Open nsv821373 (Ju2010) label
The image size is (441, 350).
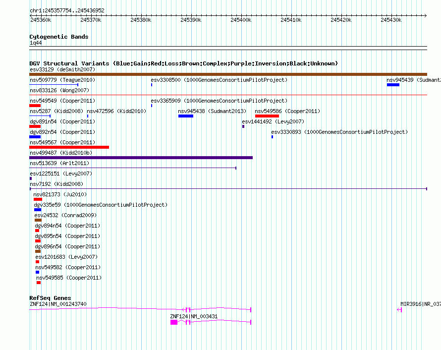tap(60, 194)
